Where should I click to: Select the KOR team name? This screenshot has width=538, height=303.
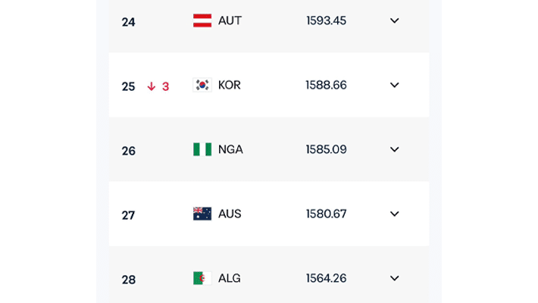point(230,85)
